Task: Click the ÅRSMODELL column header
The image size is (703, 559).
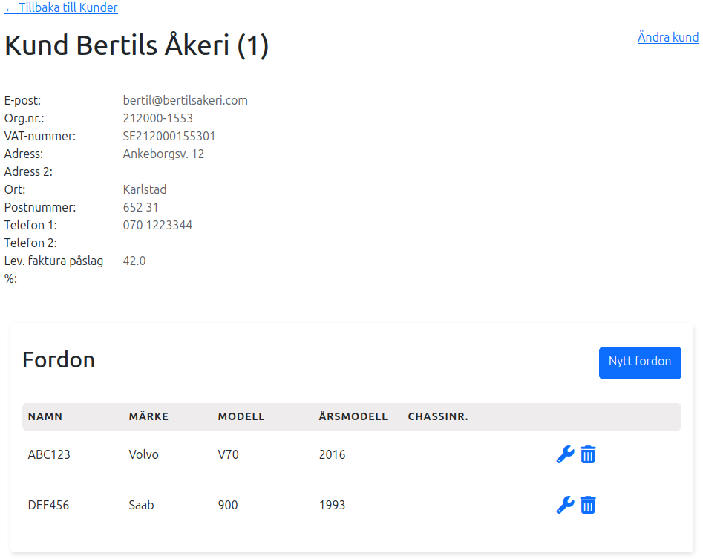Action: click(x=353, y=416)
